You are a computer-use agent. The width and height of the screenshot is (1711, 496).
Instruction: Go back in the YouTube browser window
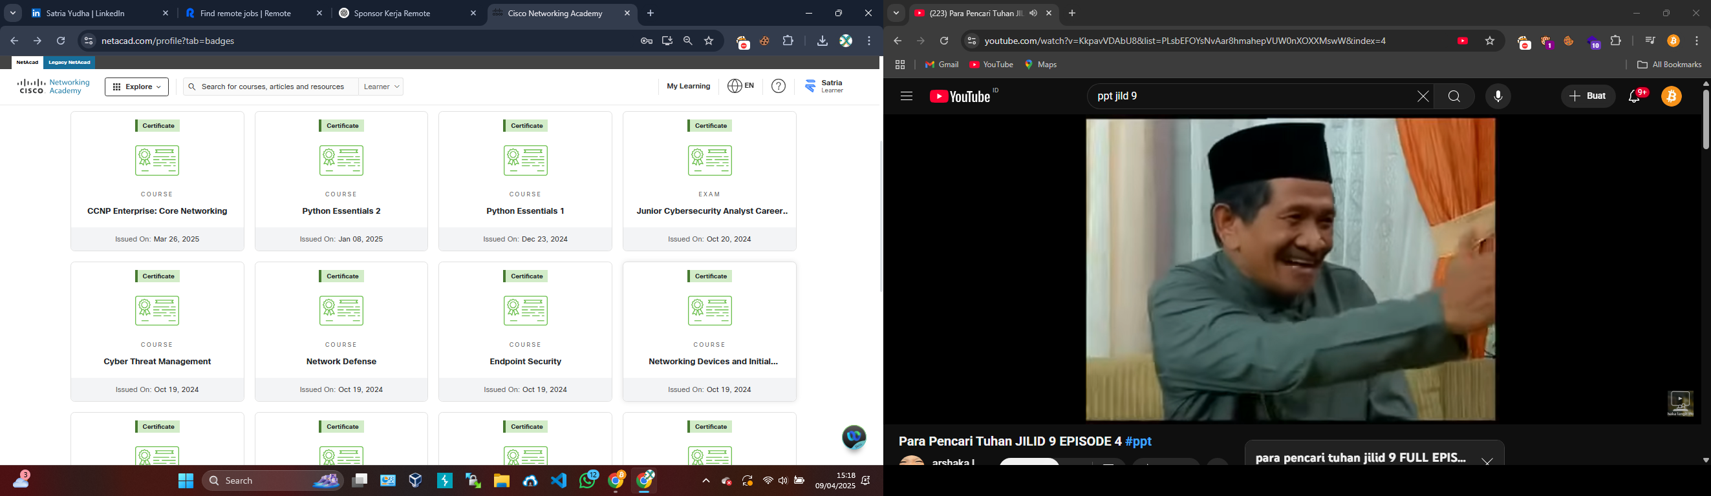898,41
